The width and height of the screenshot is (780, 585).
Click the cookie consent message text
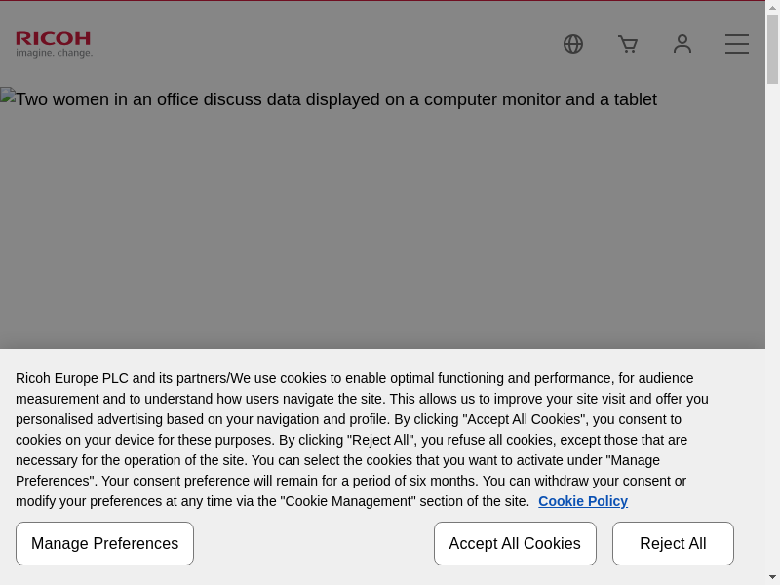(361, 439)
